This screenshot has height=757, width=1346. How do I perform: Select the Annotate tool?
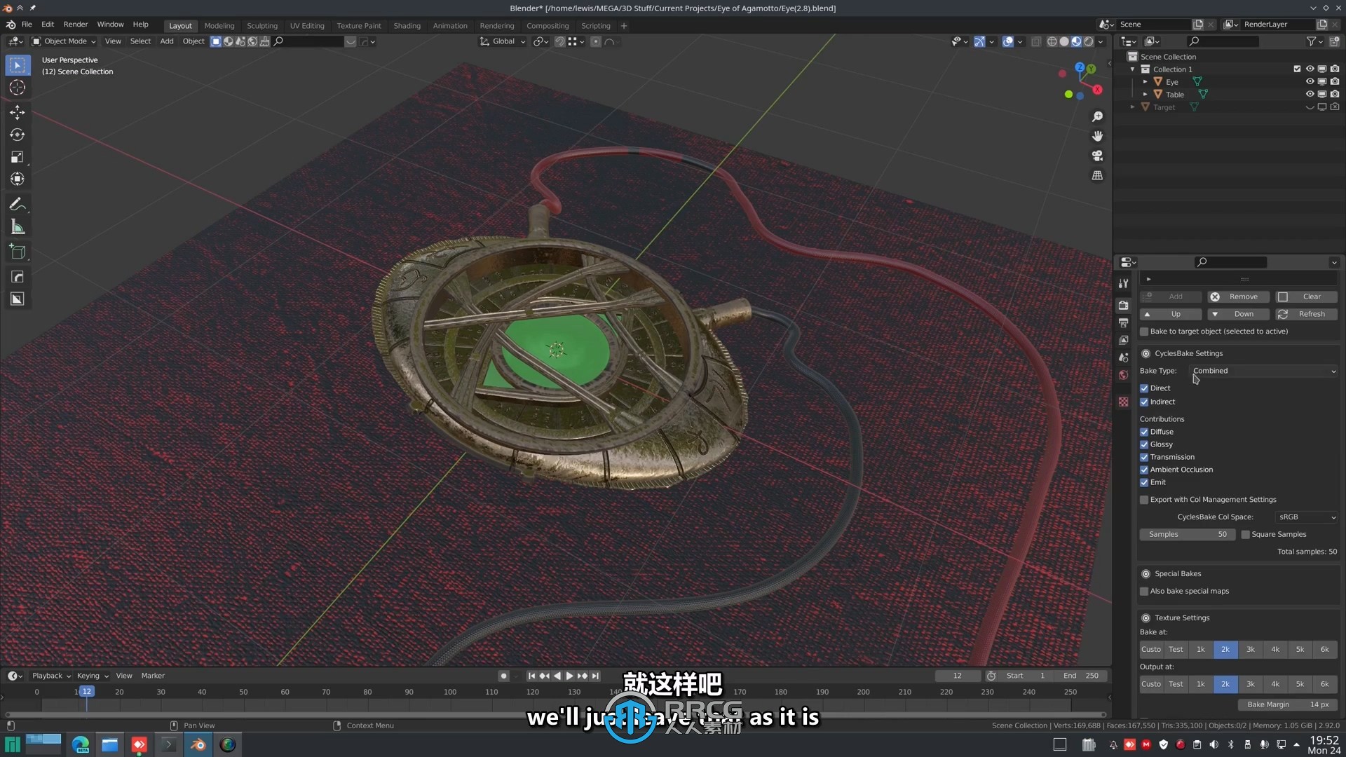point(18,205)
